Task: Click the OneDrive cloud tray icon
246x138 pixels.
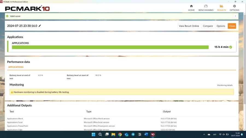Action: click(x=209, y=134)
